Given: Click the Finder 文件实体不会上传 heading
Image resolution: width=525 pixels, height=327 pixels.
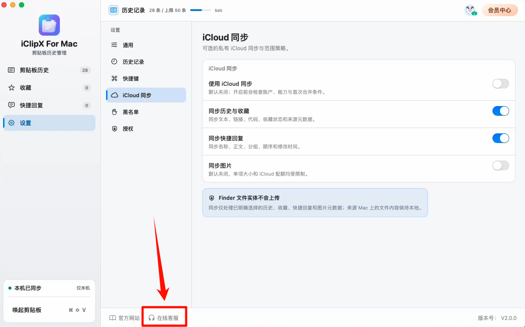Looking at the screenshot, I should tap(249, 198).
